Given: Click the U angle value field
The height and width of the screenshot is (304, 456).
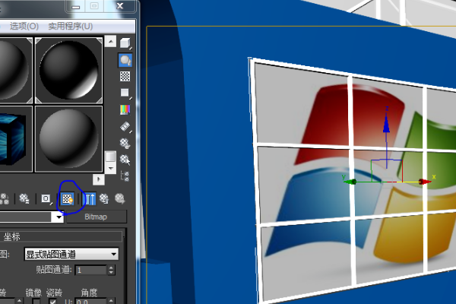Looking at the screenshot, I should click(90, 301).
